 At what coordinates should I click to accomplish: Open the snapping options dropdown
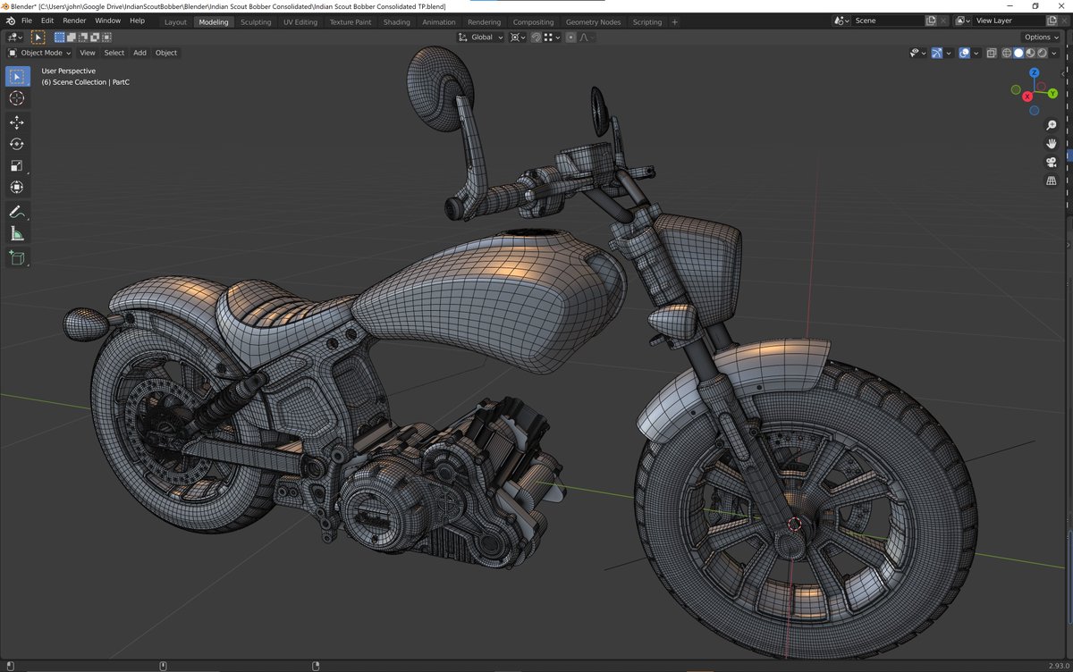pos(550,38)
